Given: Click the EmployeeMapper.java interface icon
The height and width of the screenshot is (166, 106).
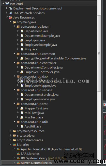Looking at the screenshot, I should [x=22, y=85].
